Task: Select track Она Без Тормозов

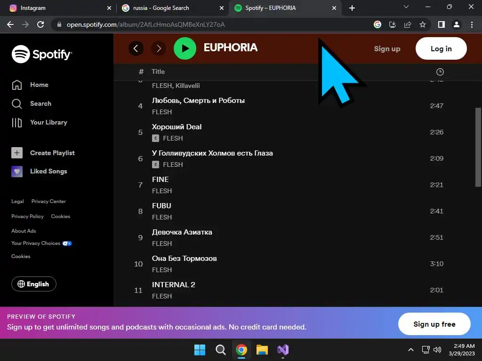Action: (185, 259)
